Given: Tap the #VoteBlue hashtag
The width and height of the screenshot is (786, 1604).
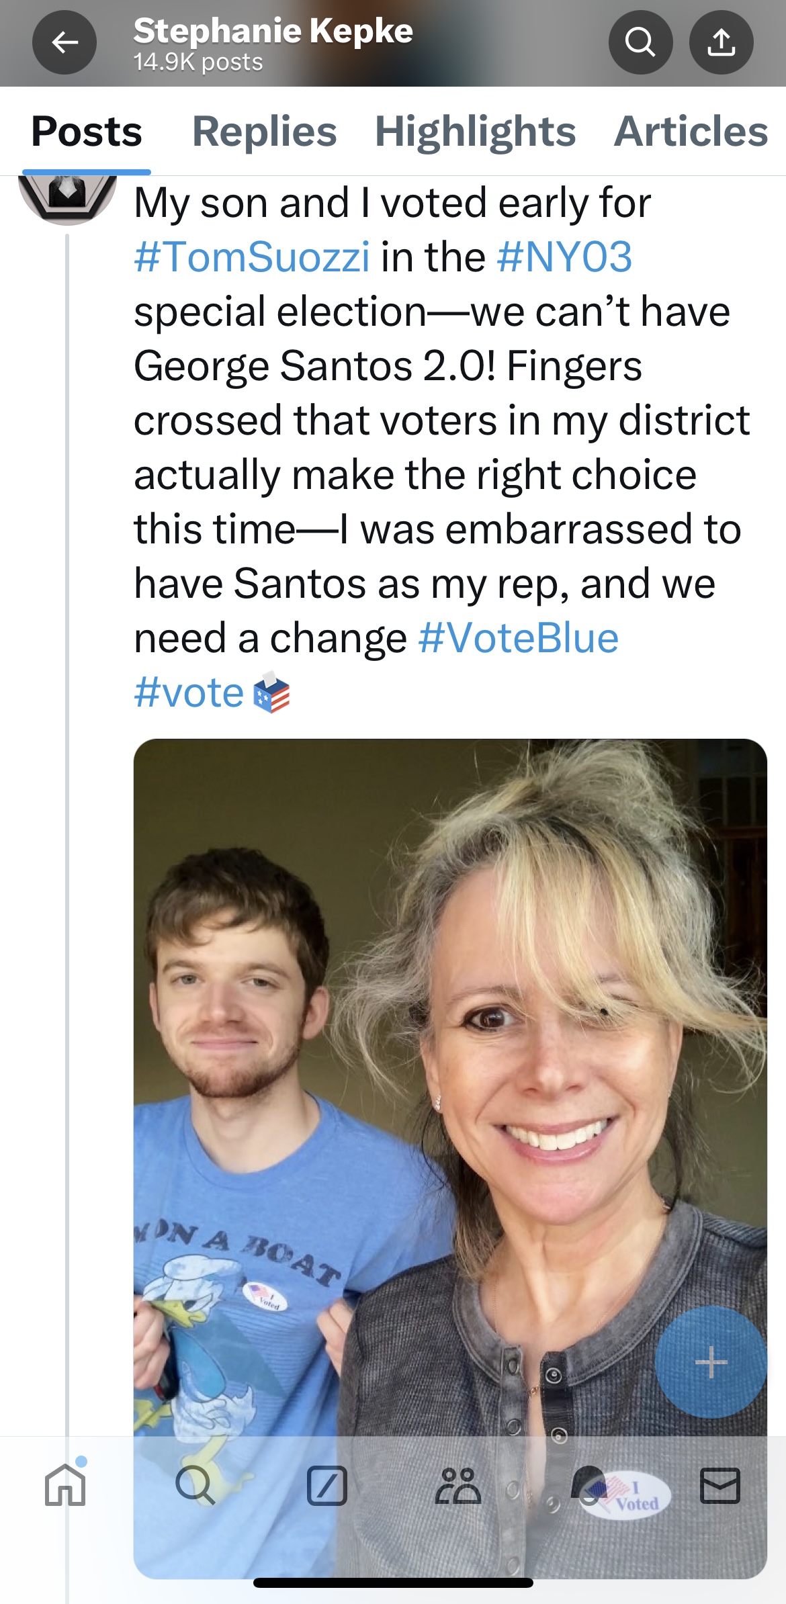Looking at the screenshot, I should (518, 638).
